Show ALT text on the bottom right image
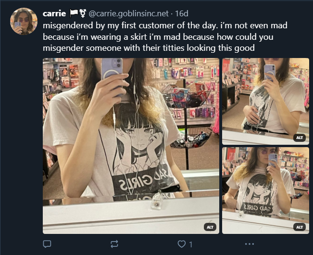Viewport: 313px width, 255px height. 300,227
